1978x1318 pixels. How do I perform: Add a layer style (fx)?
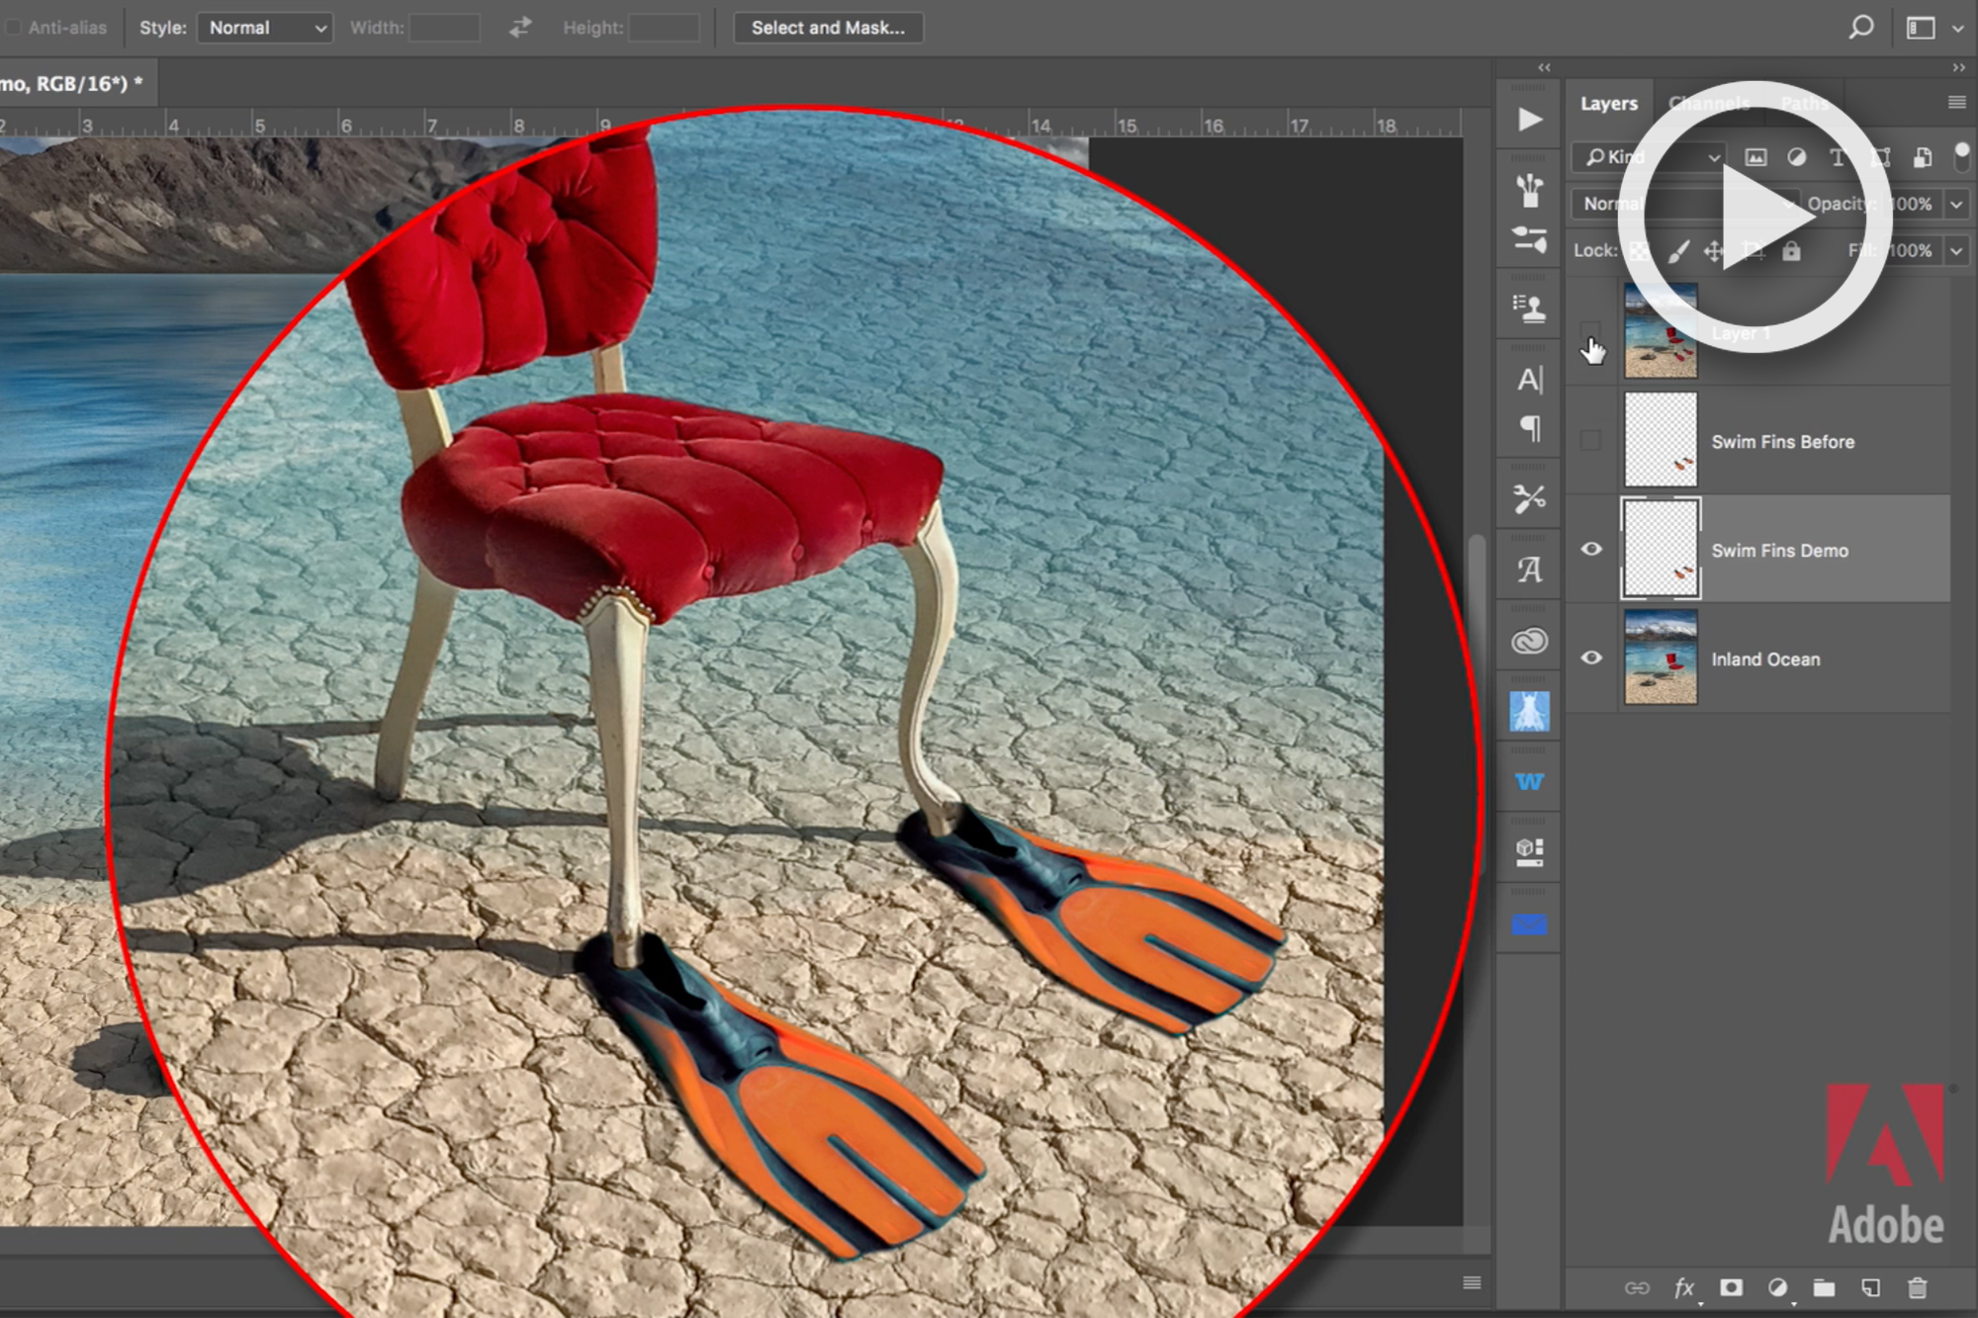click(x=1684, y=1287)
